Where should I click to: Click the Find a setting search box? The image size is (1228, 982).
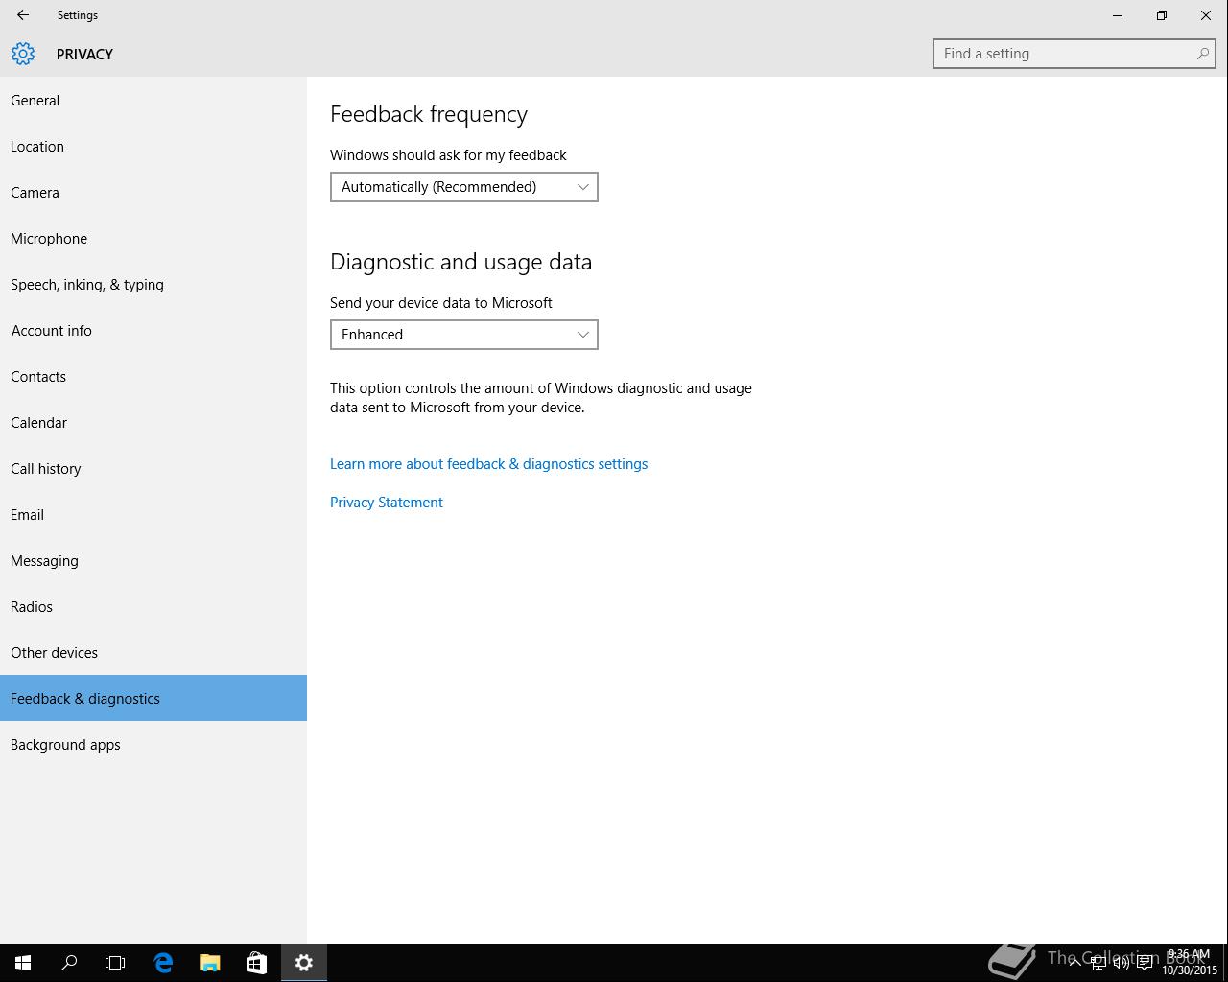(x=1074, y=54)
